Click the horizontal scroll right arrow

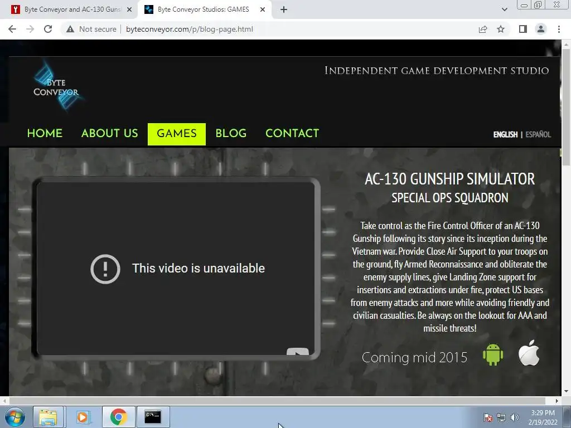(x=557, y=401)
